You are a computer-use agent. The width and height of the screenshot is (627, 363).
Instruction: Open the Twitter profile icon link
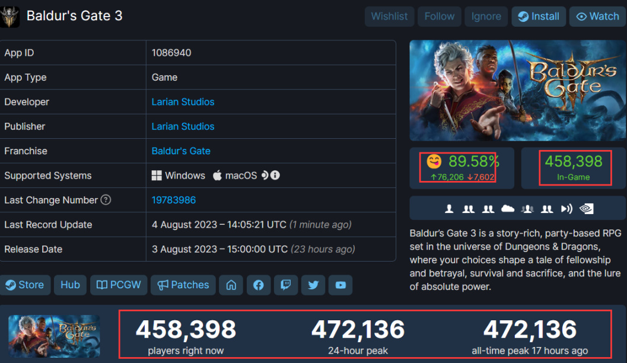[313, 285]
